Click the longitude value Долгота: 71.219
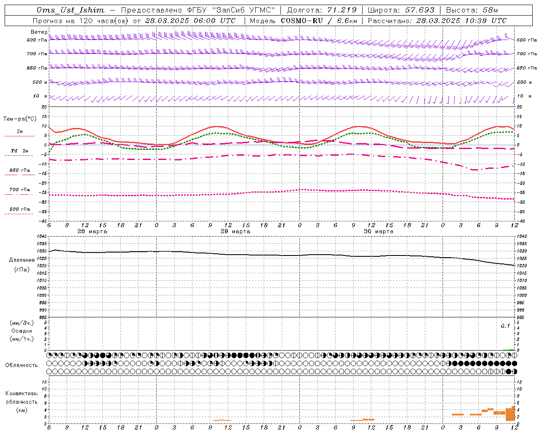The width and height of the screenshot is (539, 431). pos(322,10)
